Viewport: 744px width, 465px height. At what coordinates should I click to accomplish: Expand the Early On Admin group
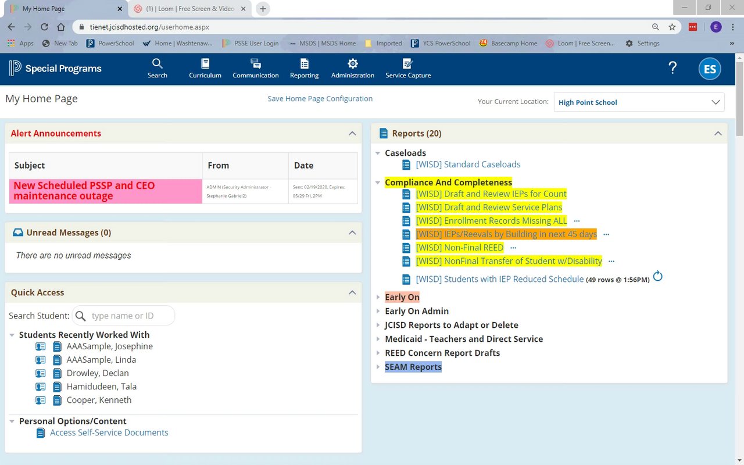pos(378,311)
